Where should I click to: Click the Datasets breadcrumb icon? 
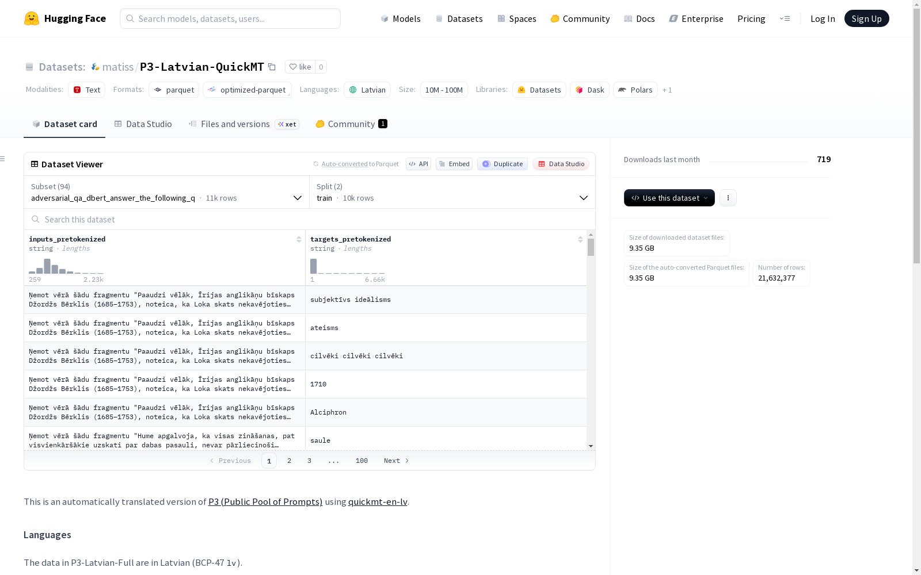(29, 67)
